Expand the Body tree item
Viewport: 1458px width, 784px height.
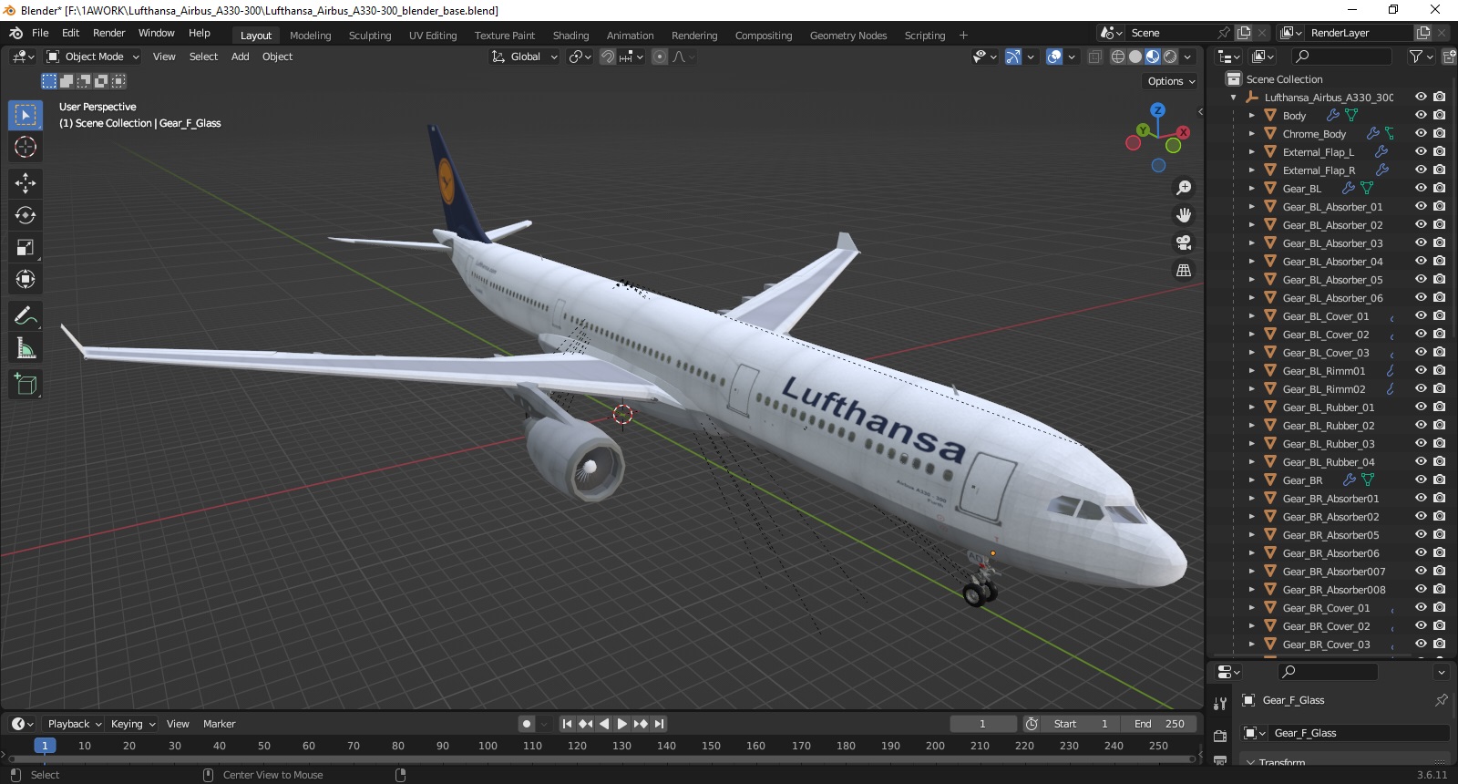(1251, 116)
